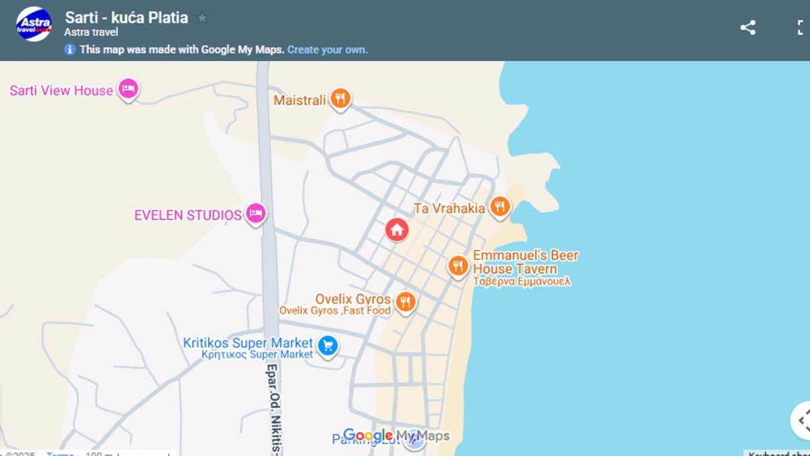Select the Ovelix Gyros restaurant pin
This screenshot has width=810, height=456.
(x=405, y=301)
